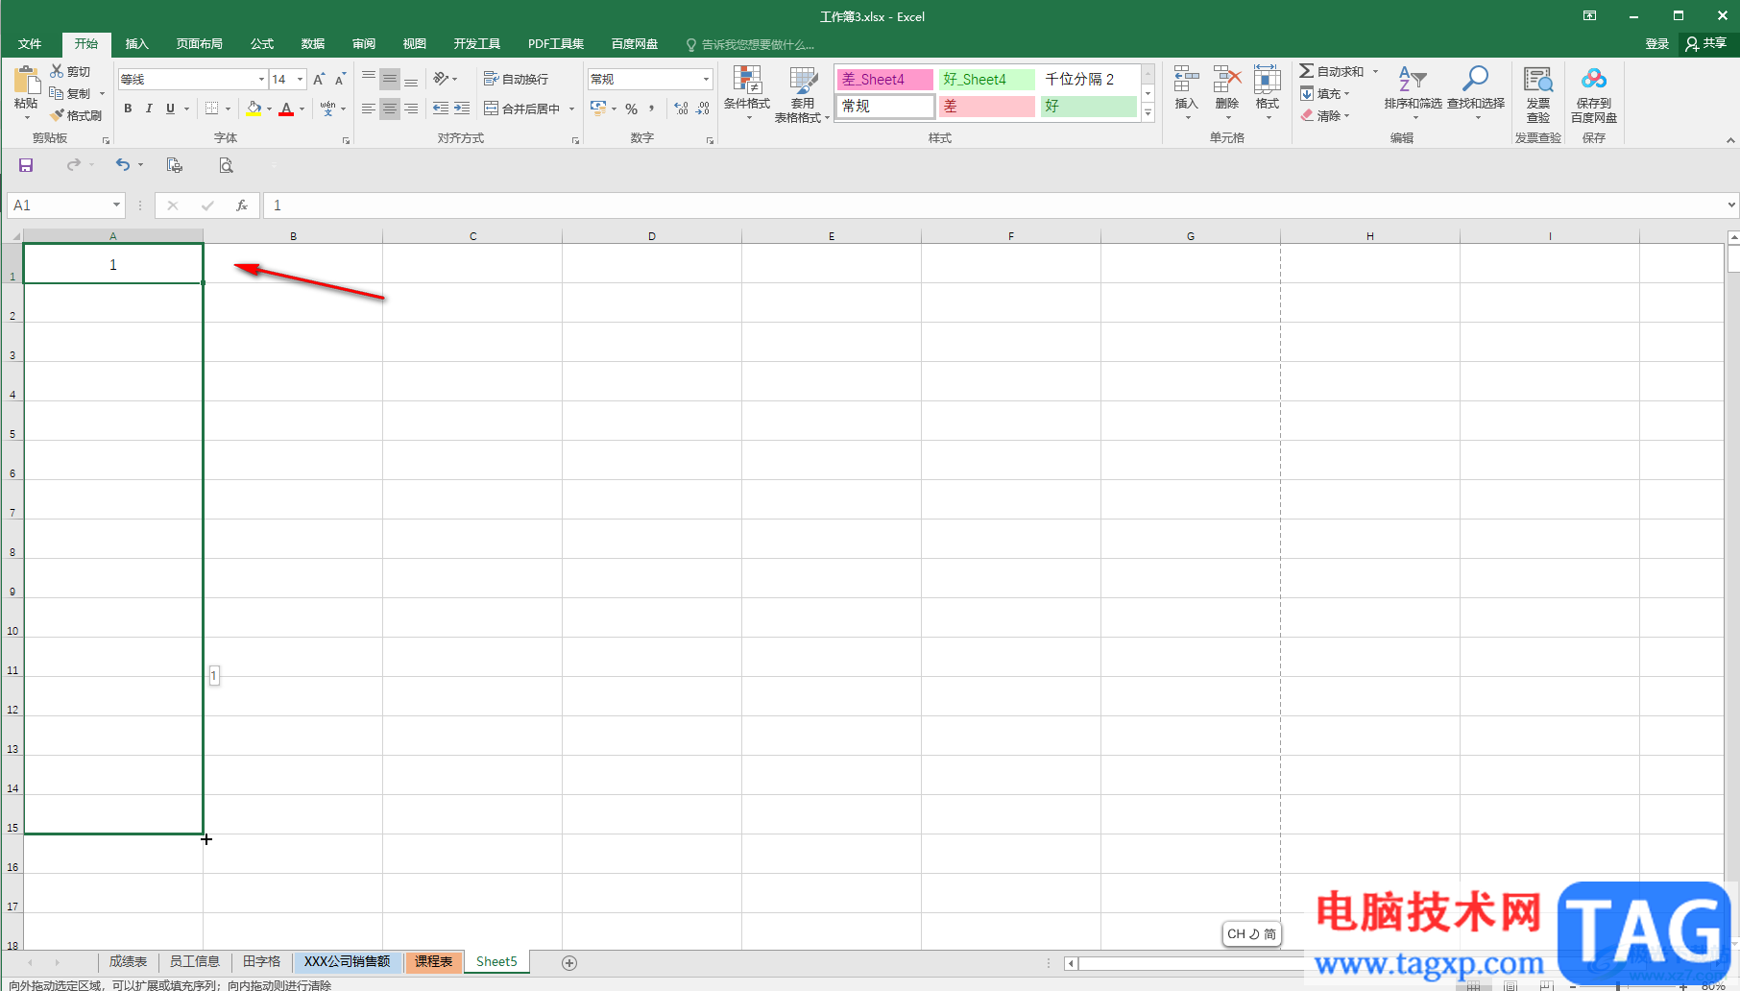This screenshot has height=991, width=1740.
Task: Switch to the Developer Tools tab
Action: (477, 44)
